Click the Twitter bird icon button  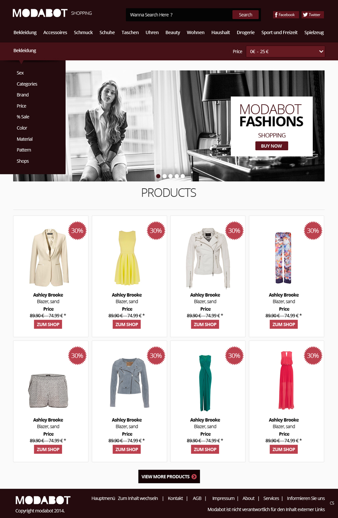click(x=313, y=15)
